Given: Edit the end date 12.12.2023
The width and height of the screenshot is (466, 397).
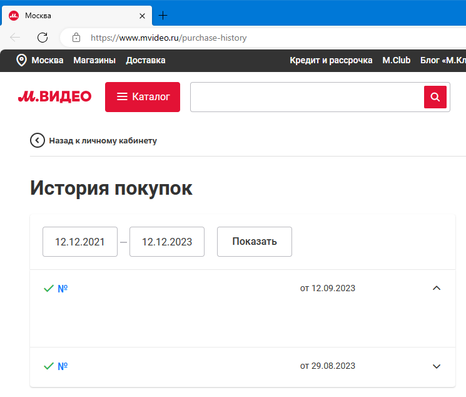Looking at the screenshot, I should pyautogui.click(x=167, y=242).
